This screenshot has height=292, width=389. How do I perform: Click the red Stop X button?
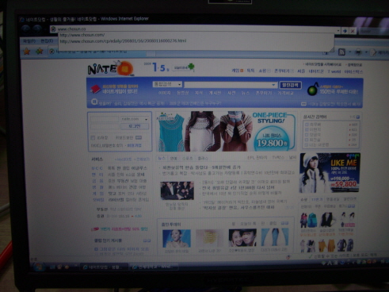(353, 31)
